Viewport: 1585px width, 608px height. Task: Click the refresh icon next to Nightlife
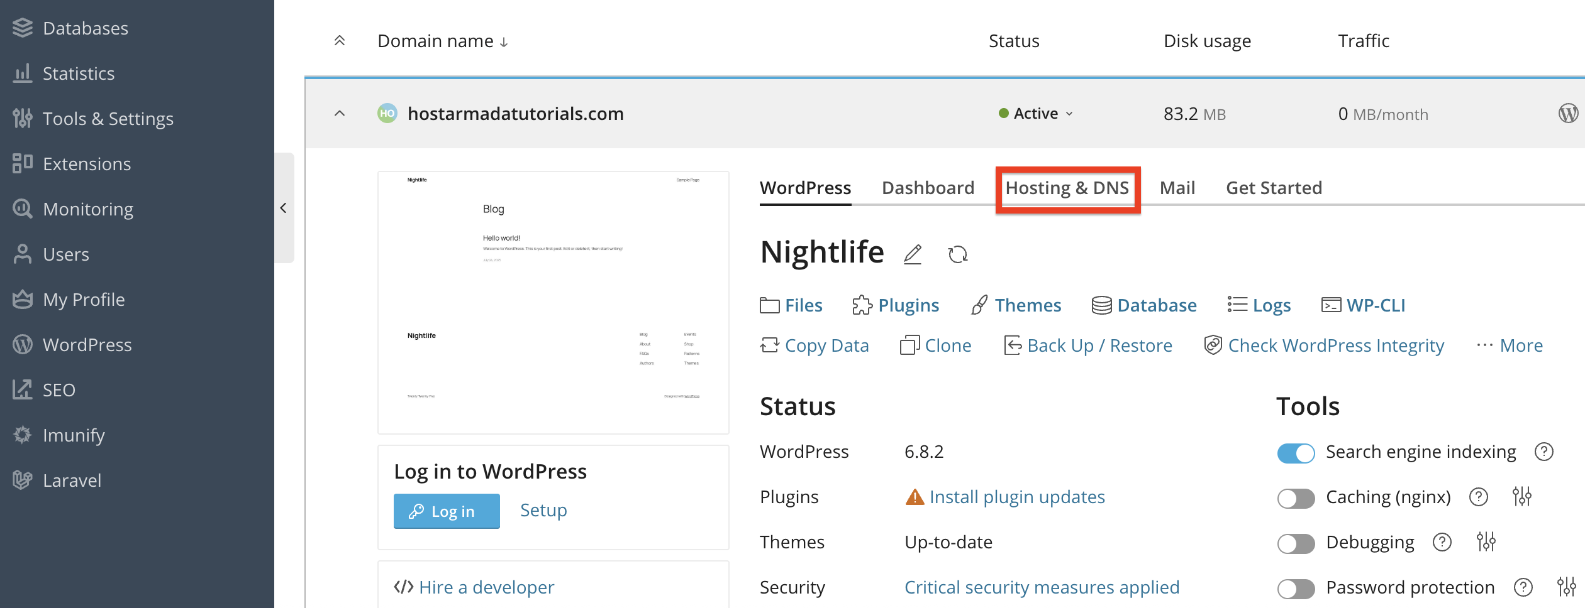957,254
